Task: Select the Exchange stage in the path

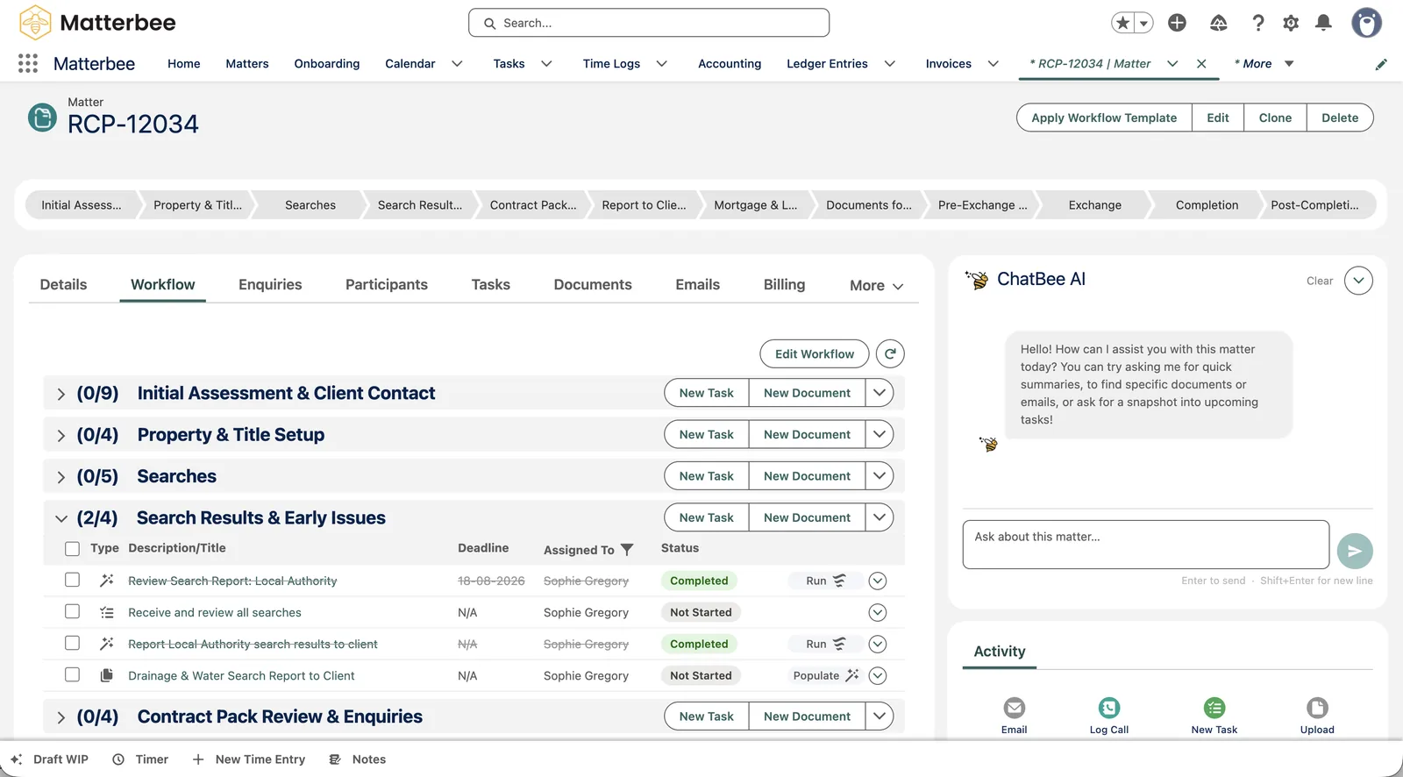Action: [1094, 205]
